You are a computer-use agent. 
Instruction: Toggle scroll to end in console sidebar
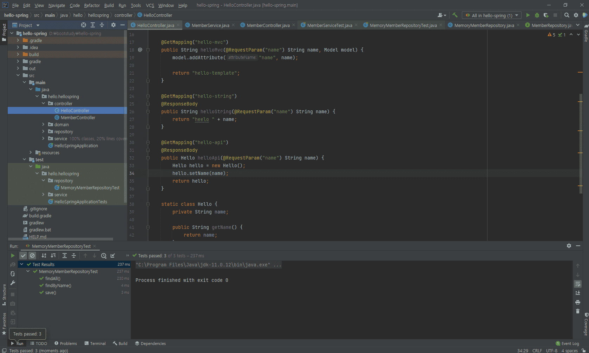[x=578, y=293]
